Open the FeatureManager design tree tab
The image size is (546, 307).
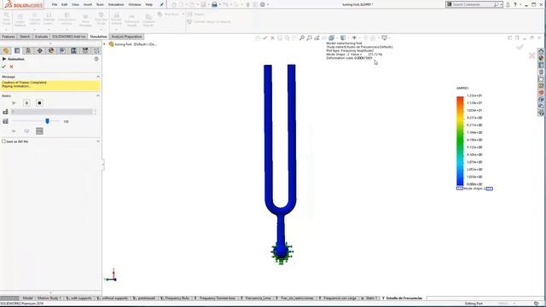[x=6, y=51]
